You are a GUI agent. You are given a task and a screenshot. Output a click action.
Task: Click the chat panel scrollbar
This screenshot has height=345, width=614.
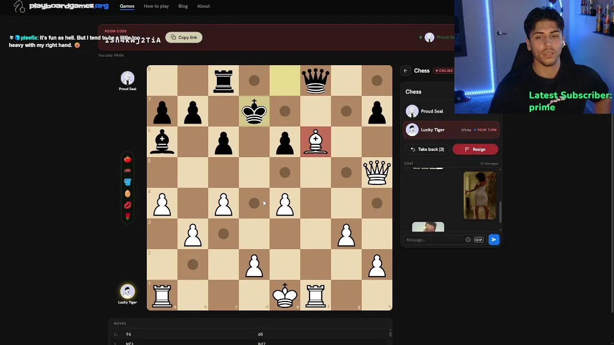(500, 212)
